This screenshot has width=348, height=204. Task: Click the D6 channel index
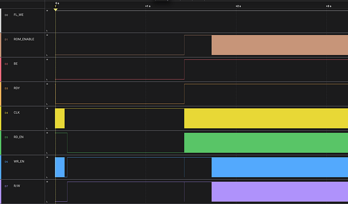(6, 162)
